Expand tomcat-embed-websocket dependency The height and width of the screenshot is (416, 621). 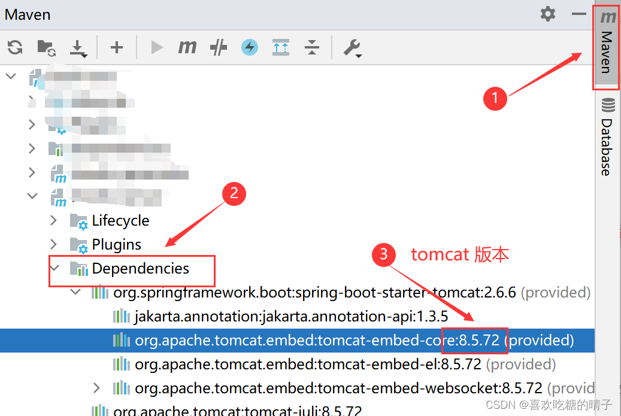click(x=96, y=388)
